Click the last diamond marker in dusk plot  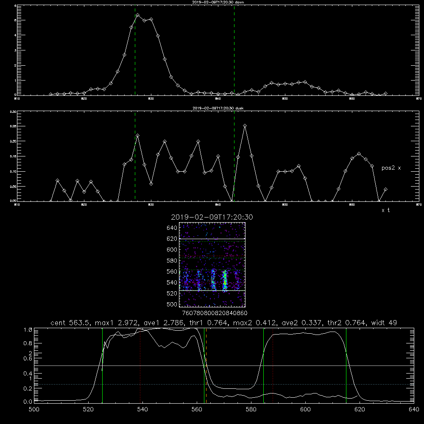[385, 190]
